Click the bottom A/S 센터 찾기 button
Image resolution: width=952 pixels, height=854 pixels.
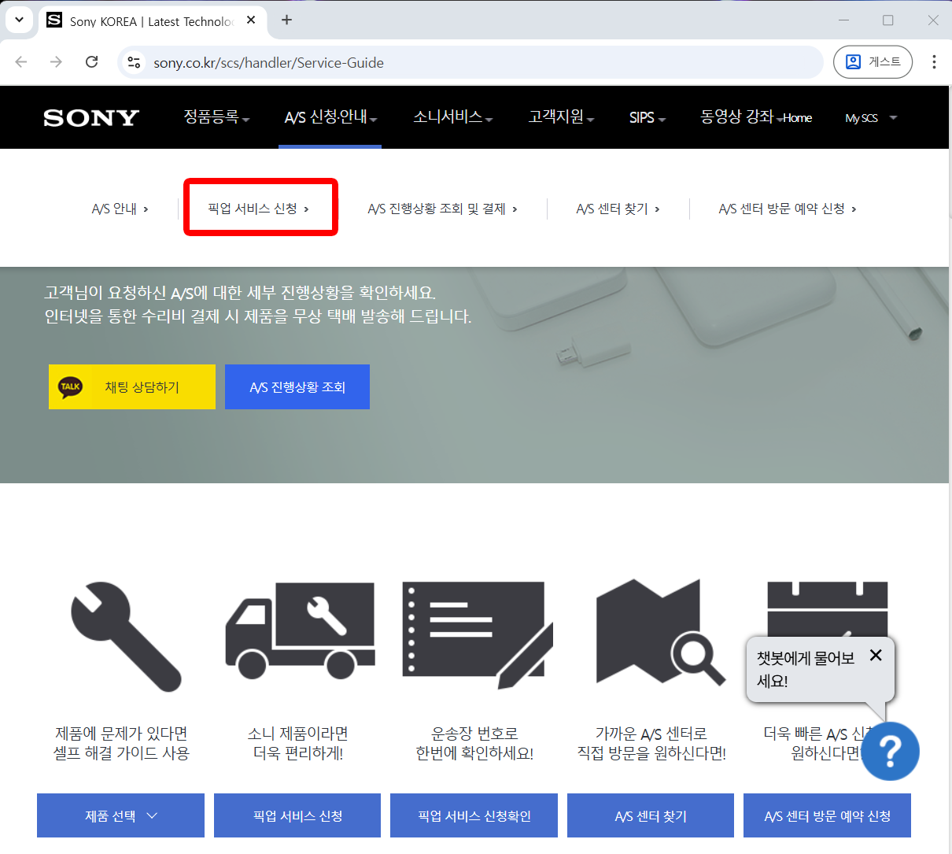coord(651,815)
